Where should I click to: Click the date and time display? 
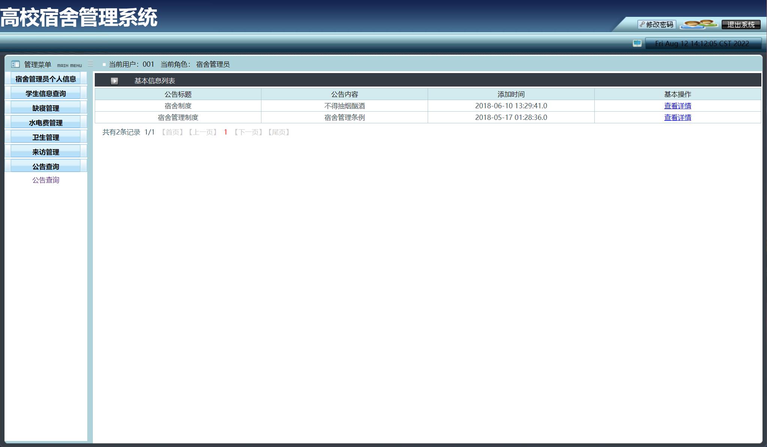coord(701,43)
